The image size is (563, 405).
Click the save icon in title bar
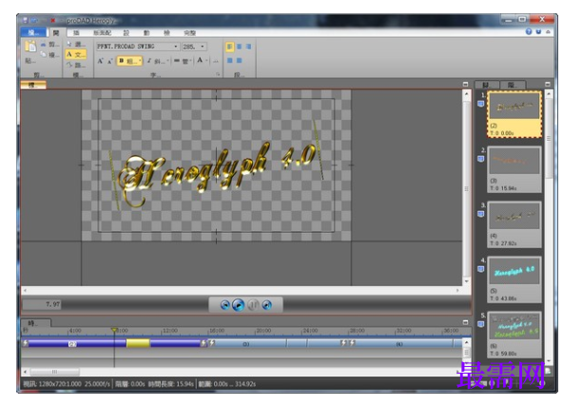[25, 21]
